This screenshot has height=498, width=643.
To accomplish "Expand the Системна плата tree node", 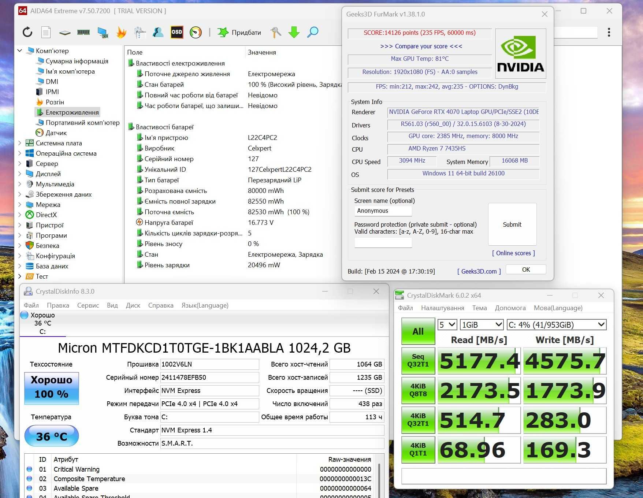I will [x=19, y=143].
